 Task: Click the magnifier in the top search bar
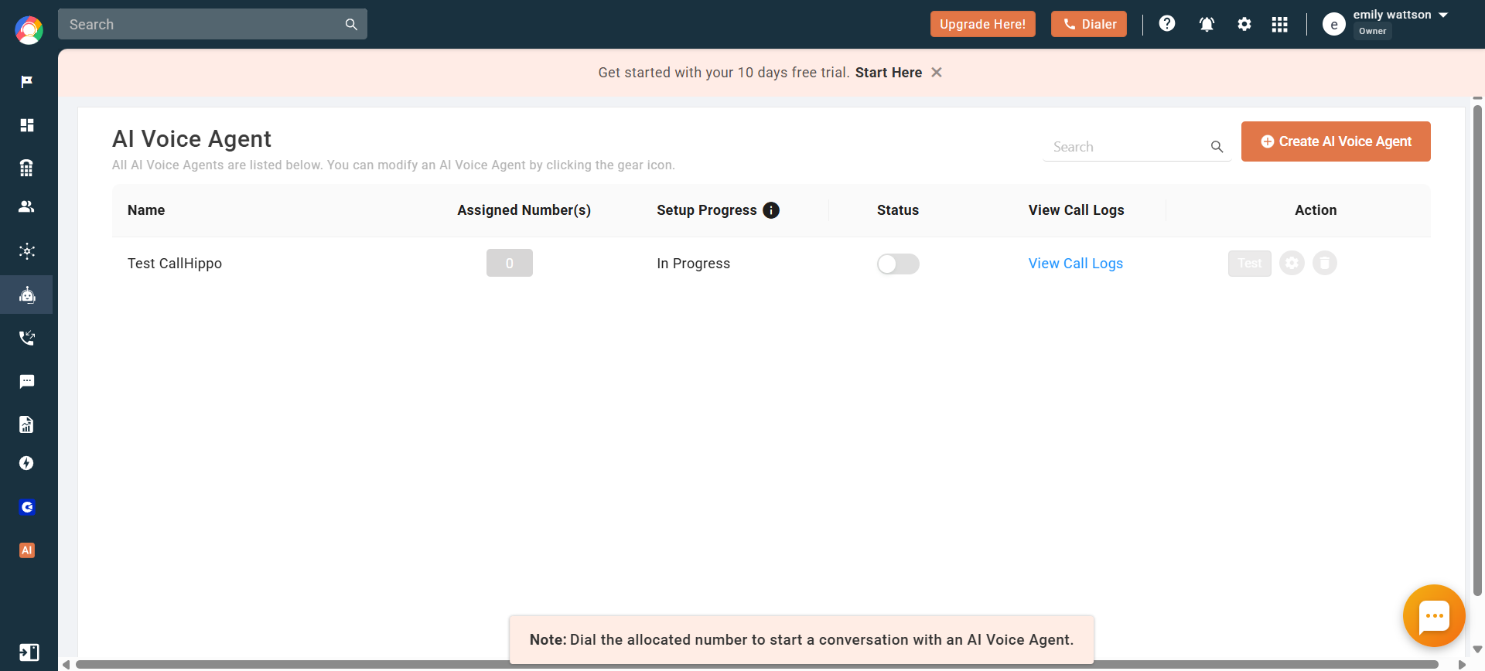(351, 25)
